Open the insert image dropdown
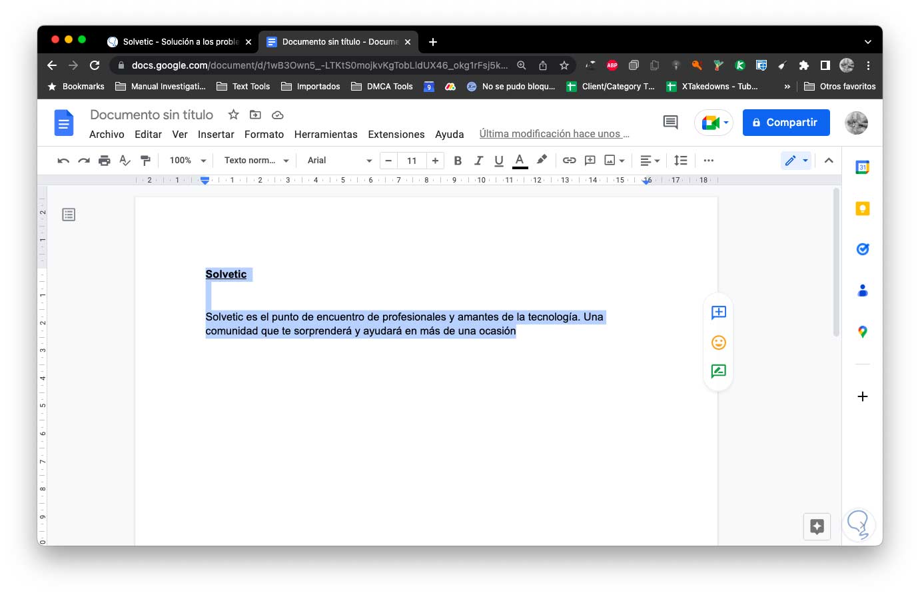The width and height of the screenshot is (920, 595). tap(614, 161)
